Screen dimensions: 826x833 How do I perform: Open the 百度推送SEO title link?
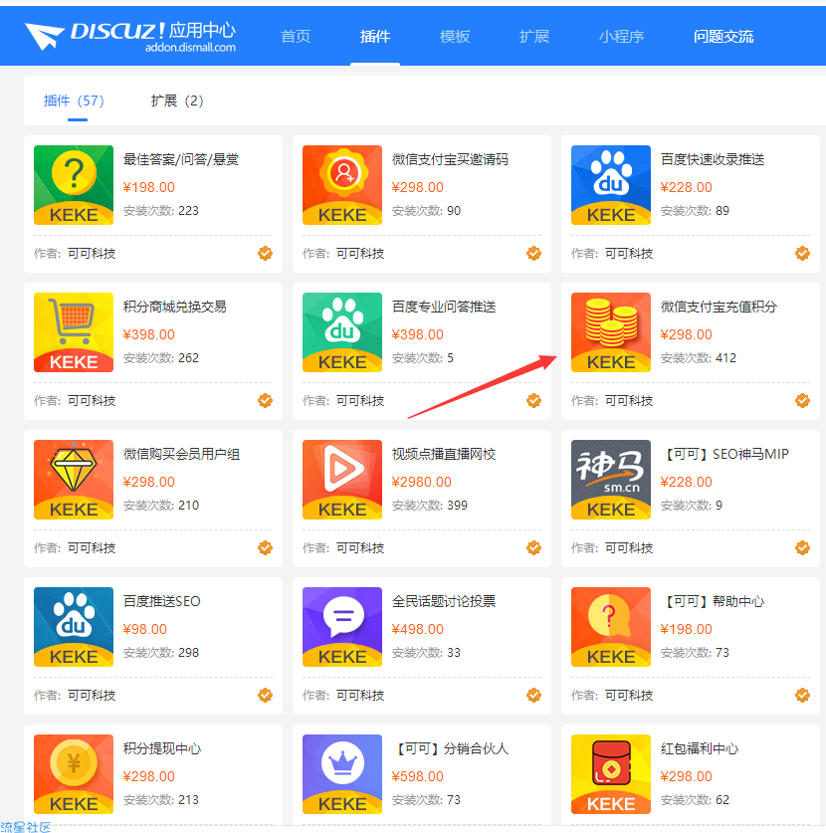click(162, 601)
